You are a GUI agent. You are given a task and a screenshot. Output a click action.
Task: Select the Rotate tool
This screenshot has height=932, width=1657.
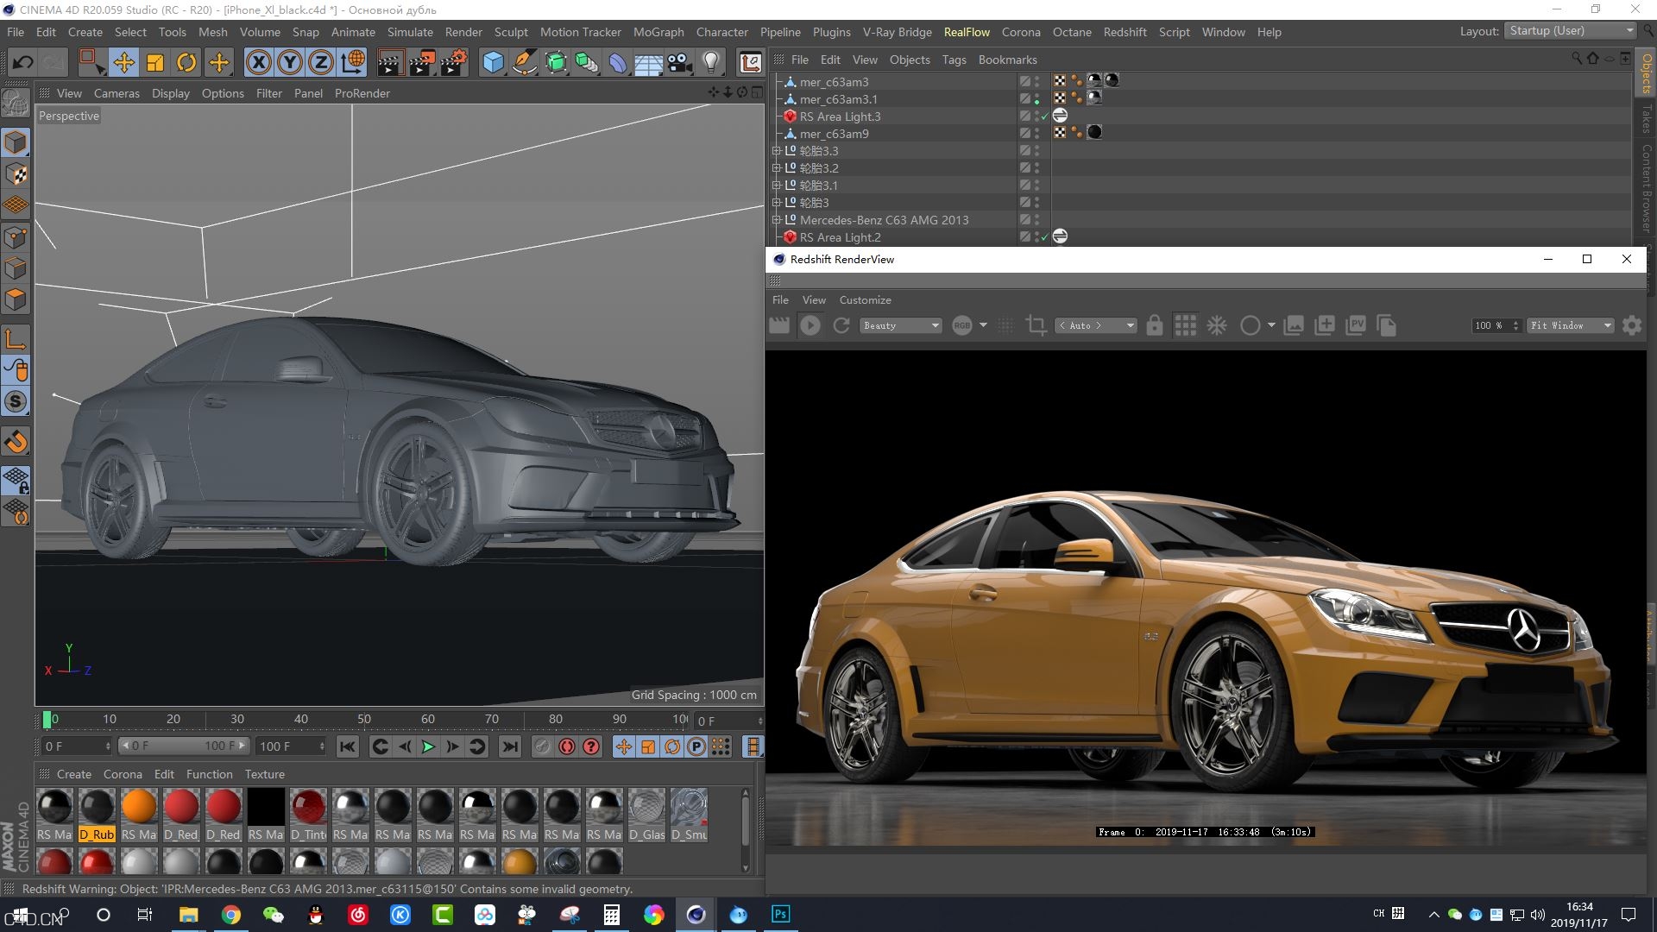click(x=186, y=62)
